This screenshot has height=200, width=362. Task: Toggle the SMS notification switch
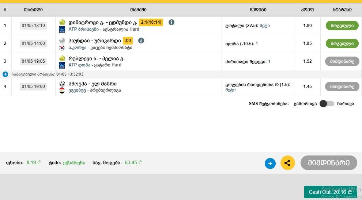click(x=327, y=104)
